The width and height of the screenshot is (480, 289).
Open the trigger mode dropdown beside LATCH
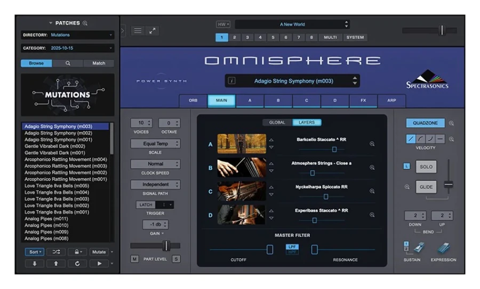click(165, 205)
